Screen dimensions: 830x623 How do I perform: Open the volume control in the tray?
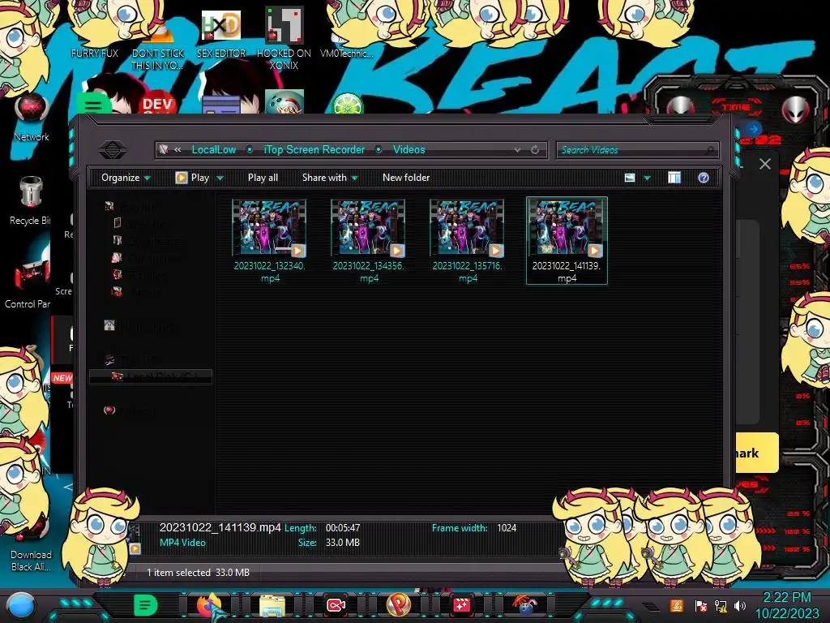[x=740, y=606]
